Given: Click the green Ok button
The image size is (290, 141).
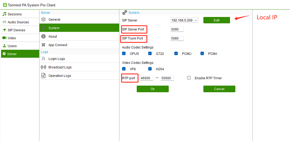Looking at the screenshot, I should tap(152, 89).
